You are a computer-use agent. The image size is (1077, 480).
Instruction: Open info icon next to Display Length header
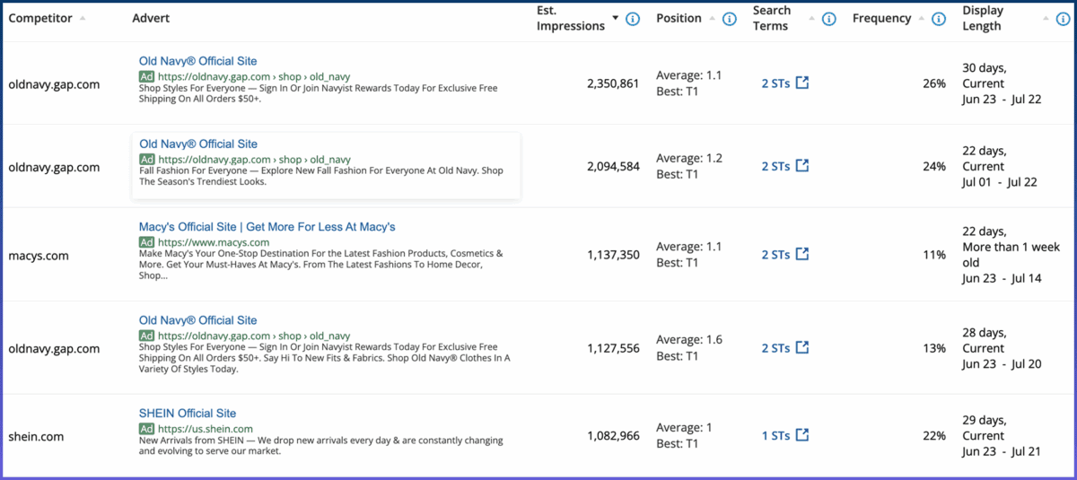click(x=1062, y=19)
